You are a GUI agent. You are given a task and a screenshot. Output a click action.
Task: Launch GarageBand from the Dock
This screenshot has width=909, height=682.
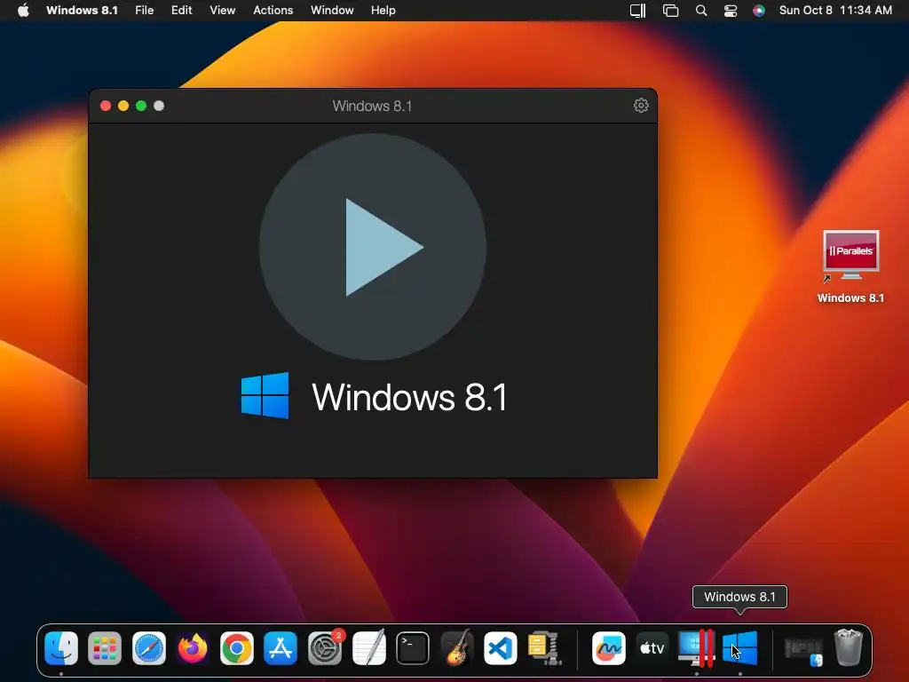tap(457, 647)
